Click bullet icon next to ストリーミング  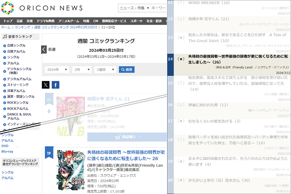click(x=5, y=85)
